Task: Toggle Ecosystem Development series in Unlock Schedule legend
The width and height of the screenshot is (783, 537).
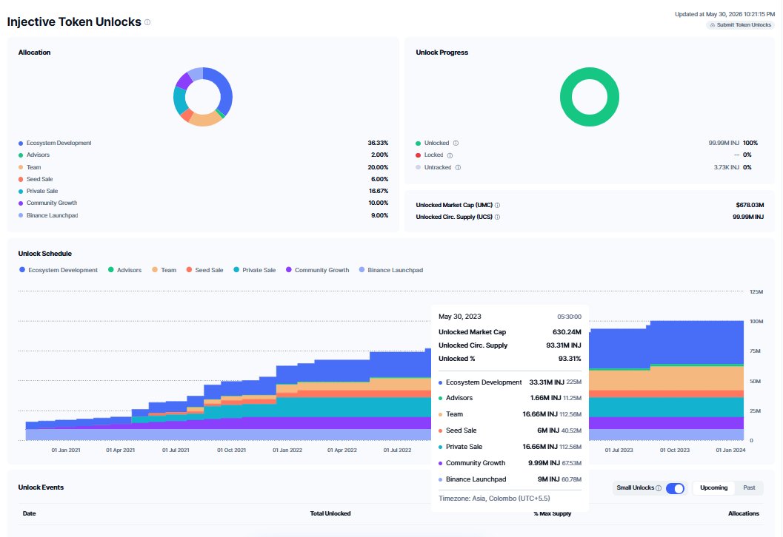Action: pyautogui.click(x=59, y=270)
